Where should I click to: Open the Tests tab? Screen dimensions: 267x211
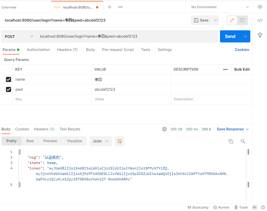[146, 50]
